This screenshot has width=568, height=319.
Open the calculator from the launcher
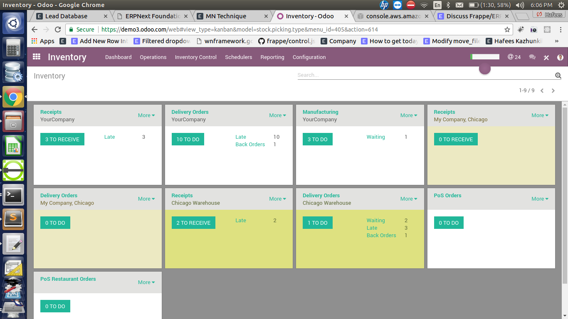tap(13, 48)
